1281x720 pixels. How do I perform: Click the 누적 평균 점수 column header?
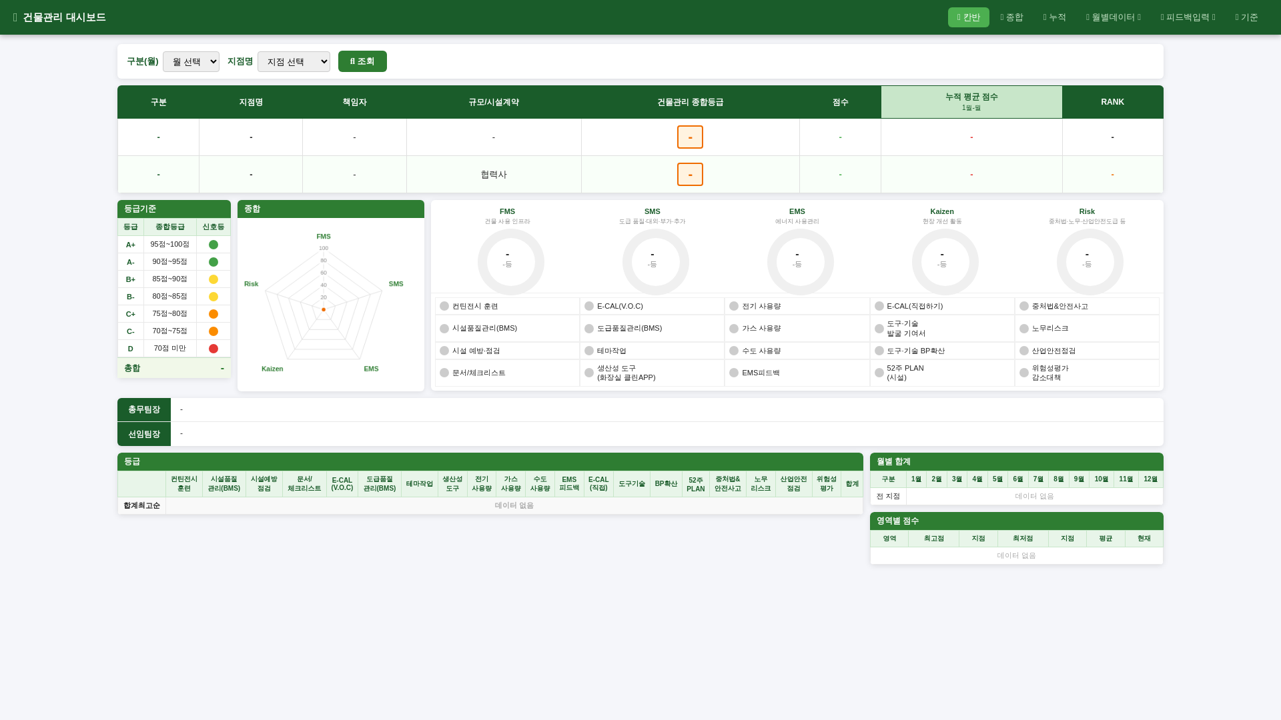coord(971,102)
